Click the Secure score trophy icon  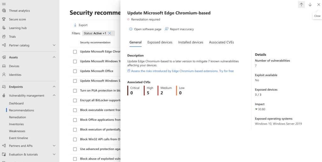tap(4, 19)
